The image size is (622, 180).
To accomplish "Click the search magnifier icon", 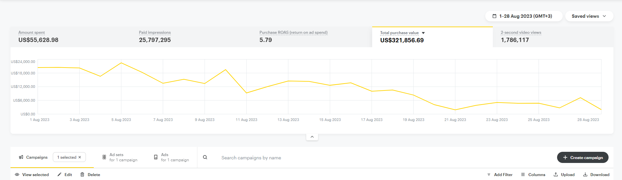I will (x=205, y=157).
